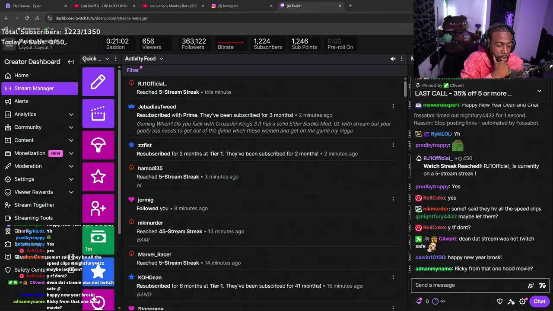
Task: Open the Activity Feed Filter button
Action: point(133,70)
